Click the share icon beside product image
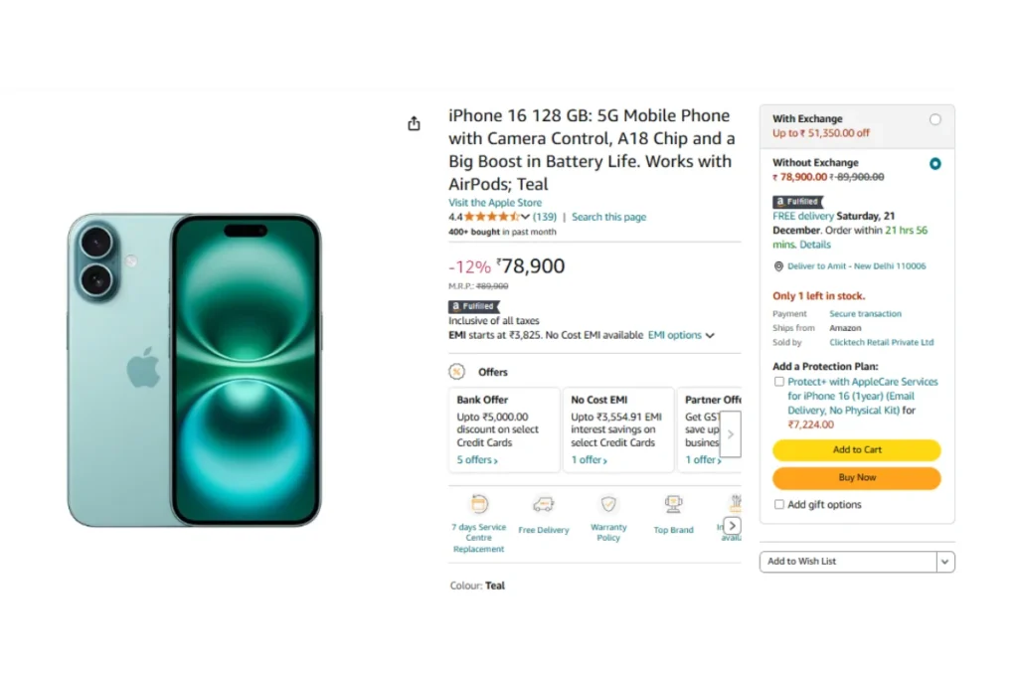This screenshot has width=1018, height=679. click(414, 123)
